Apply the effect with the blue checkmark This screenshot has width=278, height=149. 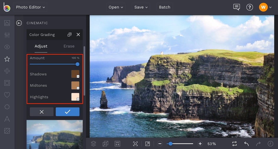pyautogui.click(x=67, y=112)
